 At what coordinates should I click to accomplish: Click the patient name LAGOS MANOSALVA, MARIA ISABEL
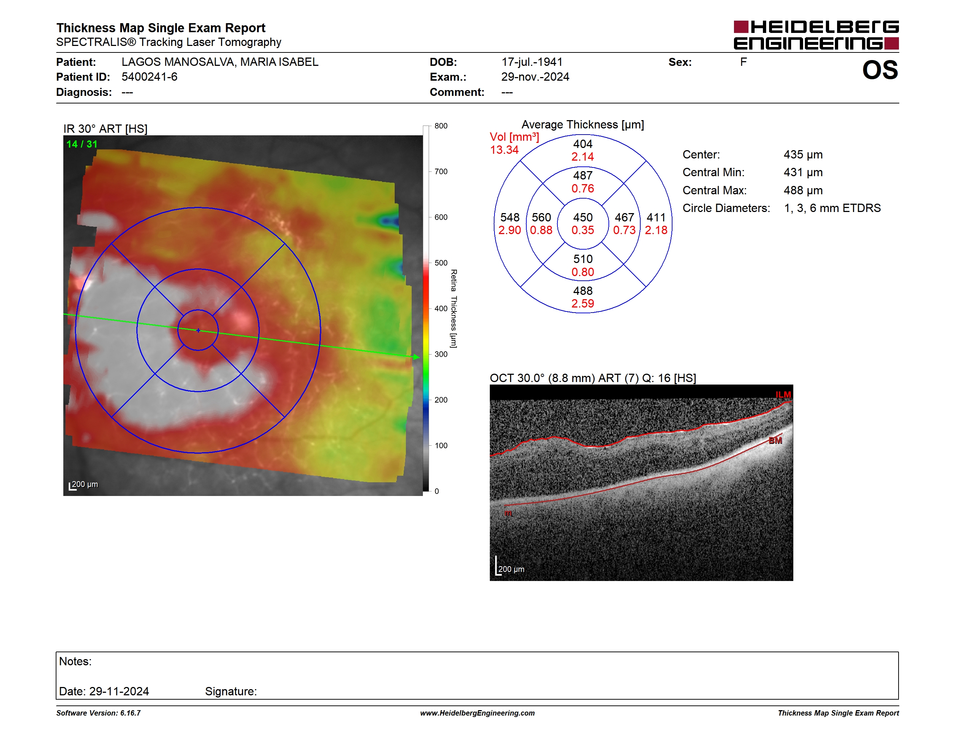(x=220, y=62)
